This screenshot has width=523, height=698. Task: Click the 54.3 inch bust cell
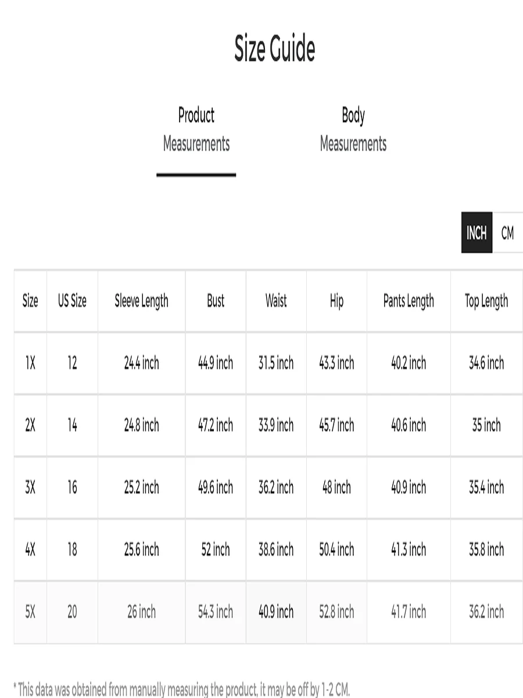pyautogui.click(x=216, y=612)
